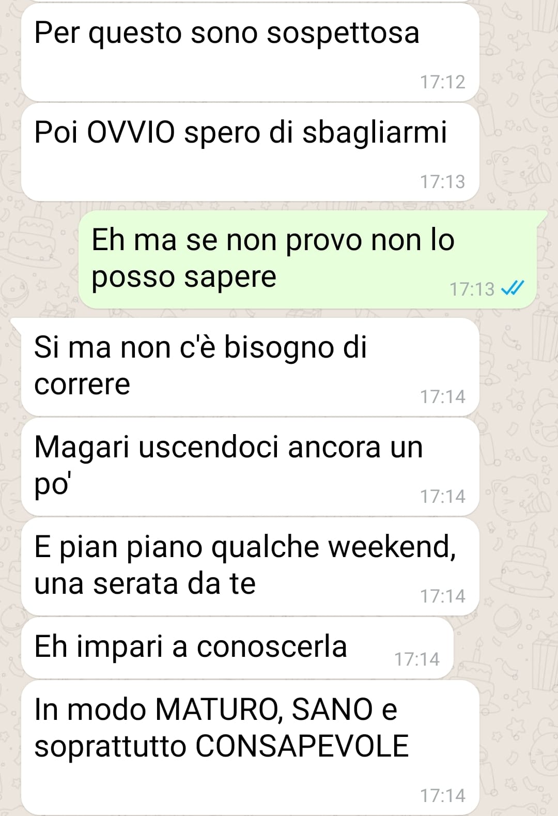
Task: Select the 'Poi OVVIO spero di sbagliarmi' message
Action: [250, 152]
